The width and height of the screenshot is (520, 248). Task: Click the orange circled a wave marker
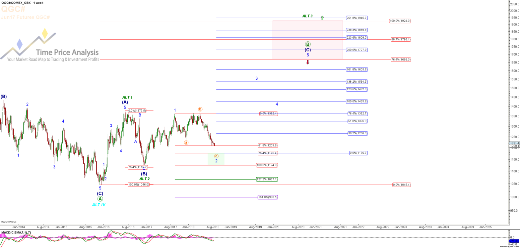click(x=186, y=143)
